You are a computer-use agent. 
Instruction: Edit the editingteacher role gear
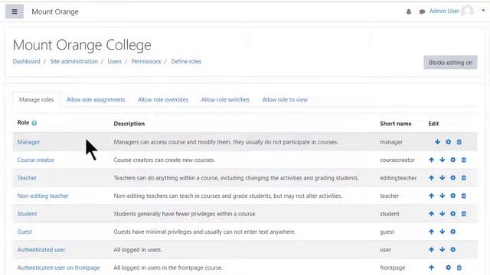[x=452, y=178]
